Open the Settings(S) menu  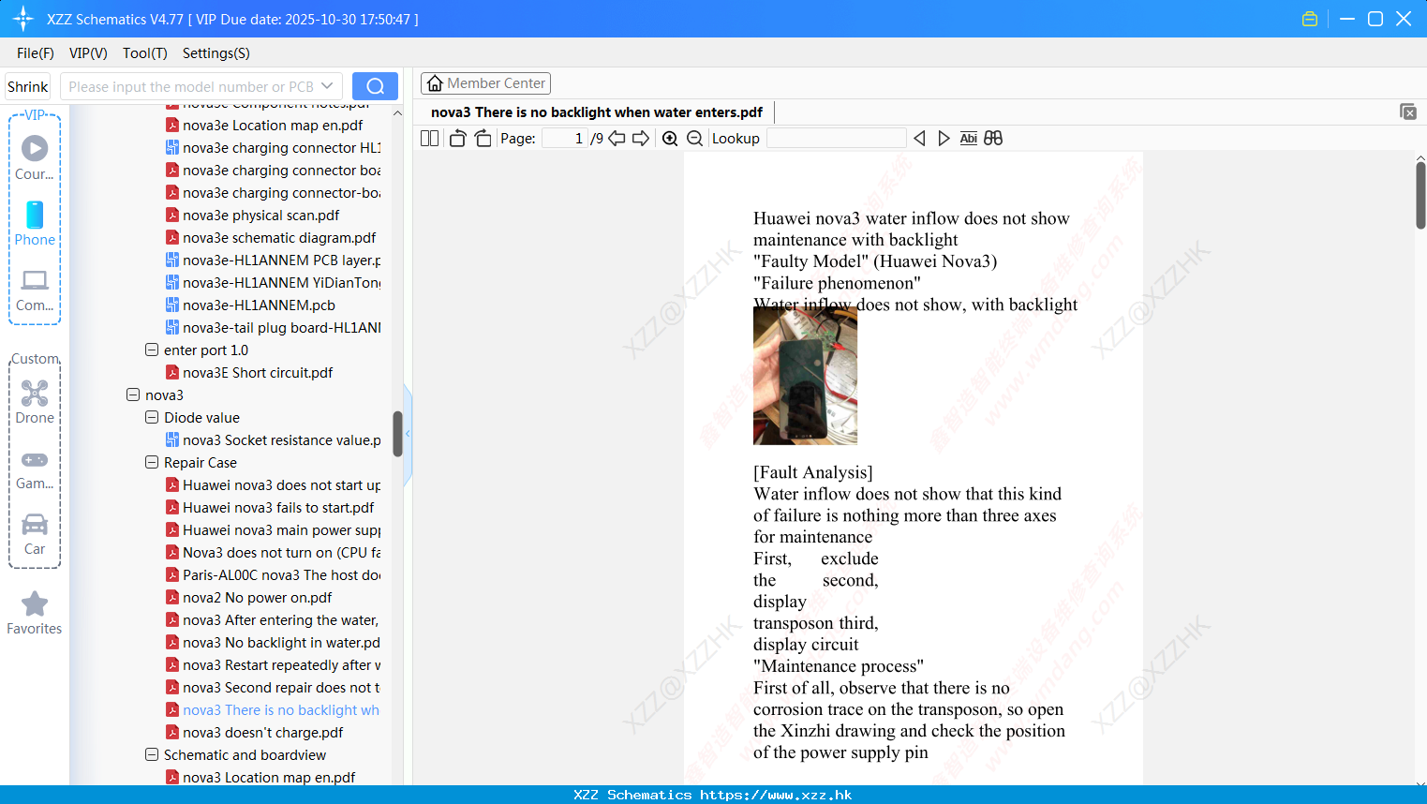pyautogui.click(x=216, y=53)
